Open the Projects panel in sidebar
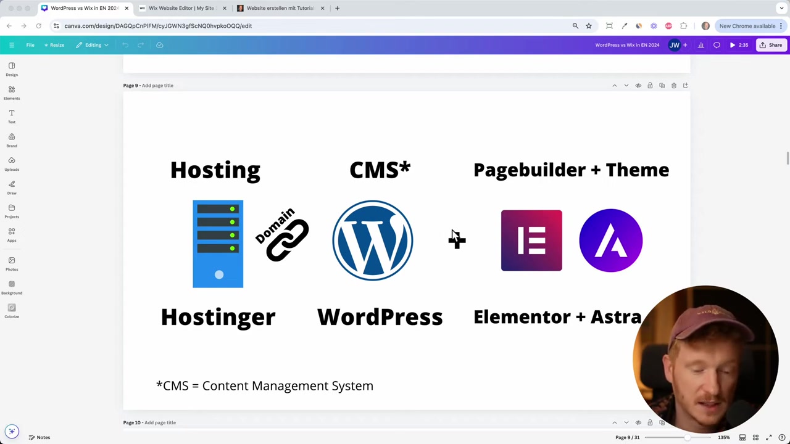 (x=12, y=211)
